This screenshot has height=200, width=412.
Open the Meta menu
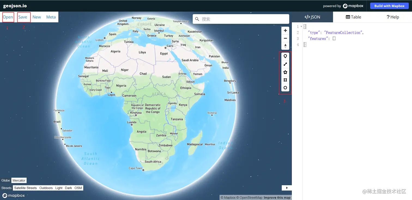(51, 17)
